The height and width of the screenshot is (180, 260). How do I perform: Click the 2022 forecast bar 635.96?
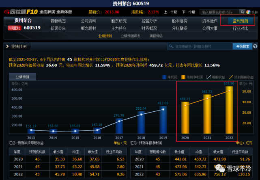coord(229,110)
